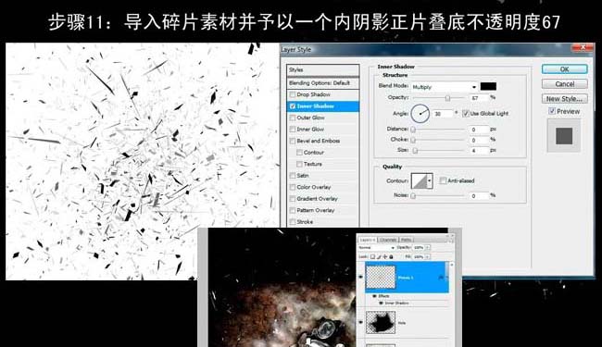Toggle Use Global Light checkbox
The width and height of the screenshot is (602, 347).
tap(466, 114)
